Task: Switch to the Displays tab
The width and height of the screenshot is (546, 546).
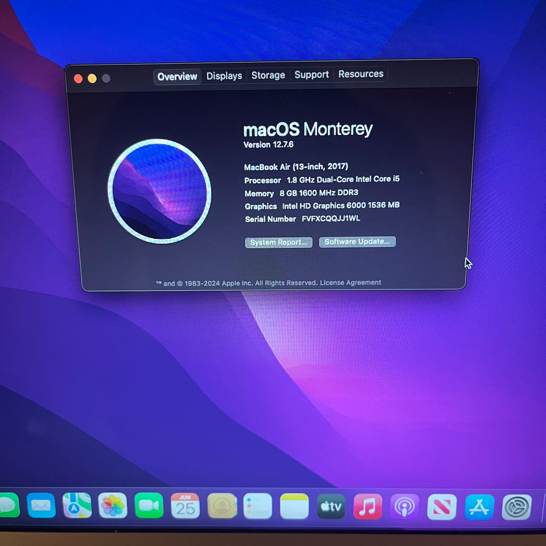Action: coord(224,76)
